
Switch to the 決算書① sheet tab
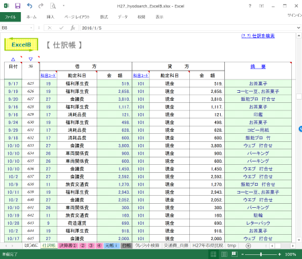pyautogui.click(x=68, y=246)
